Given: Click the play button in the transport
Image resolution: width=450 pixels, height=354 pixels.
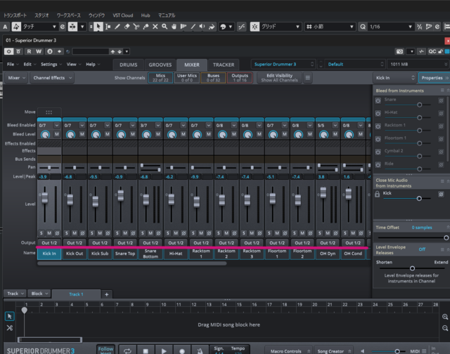Looking at the screenshot, I should [x=164, y=349].
